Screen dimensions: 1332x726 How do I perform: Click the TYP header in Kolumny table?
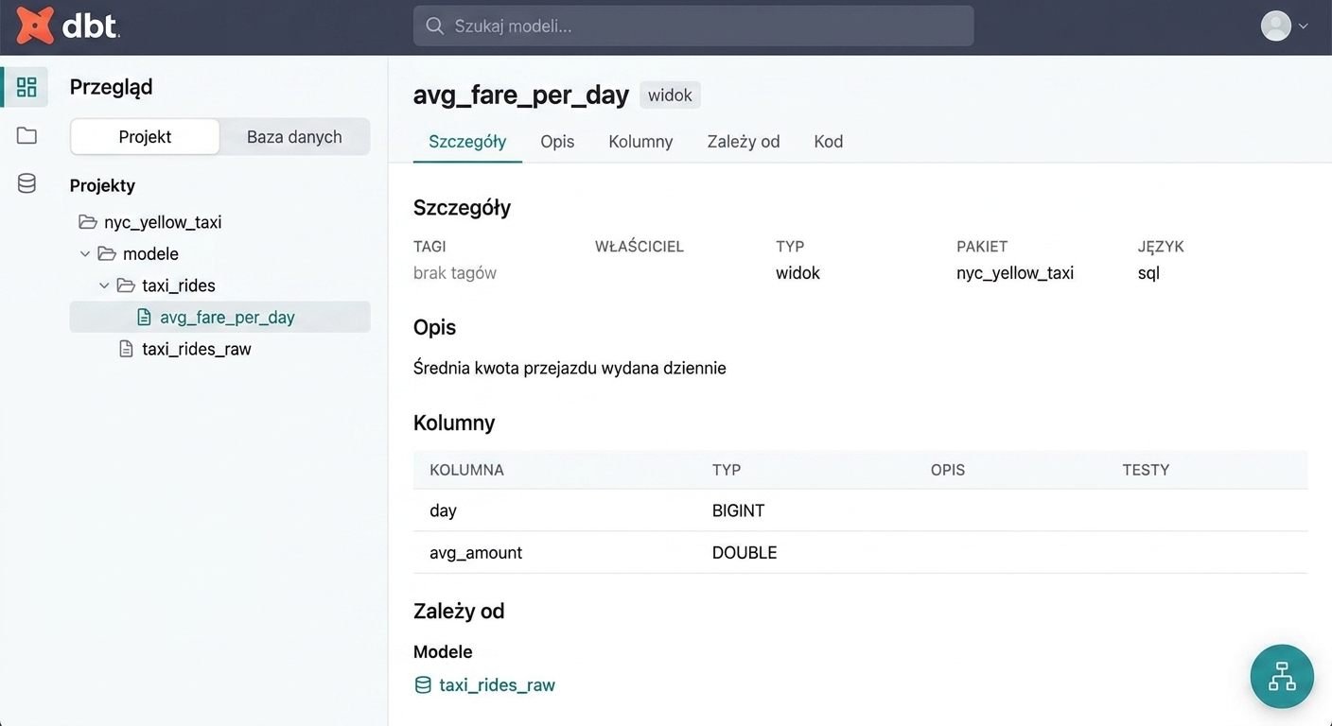[727, 470]
